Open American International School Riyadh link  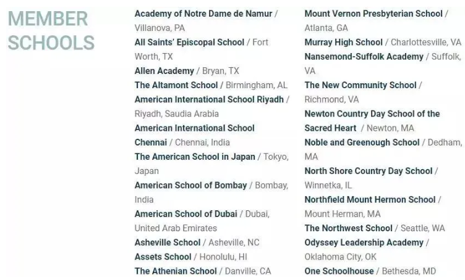point(209,99)
